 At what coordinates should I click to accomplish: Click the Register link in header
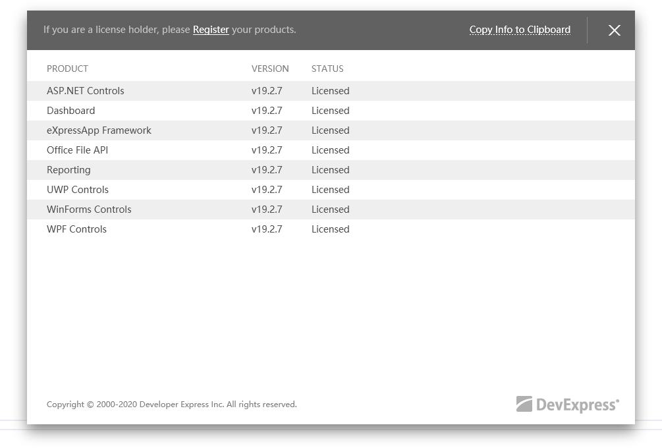[x=211, y=30]
